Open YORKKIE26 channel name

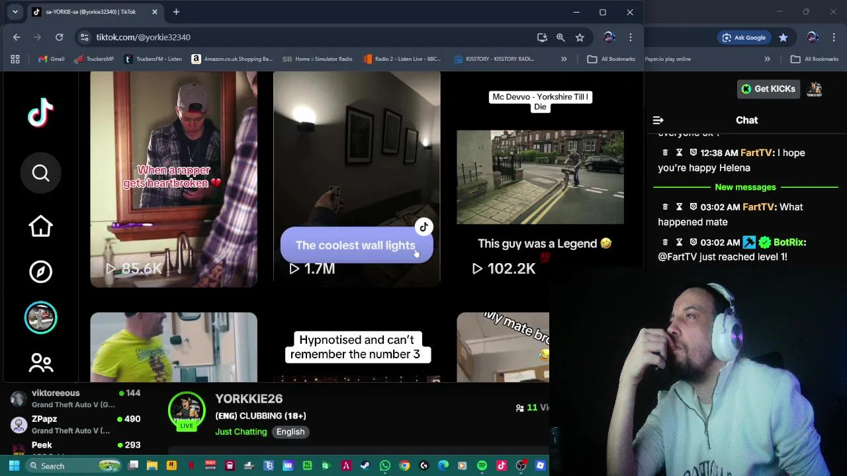pyautogui.click(x=249, y=399)
